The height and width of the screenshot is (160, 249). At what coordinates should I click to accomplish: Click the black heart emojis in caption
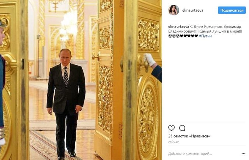[x=189, y=36]
